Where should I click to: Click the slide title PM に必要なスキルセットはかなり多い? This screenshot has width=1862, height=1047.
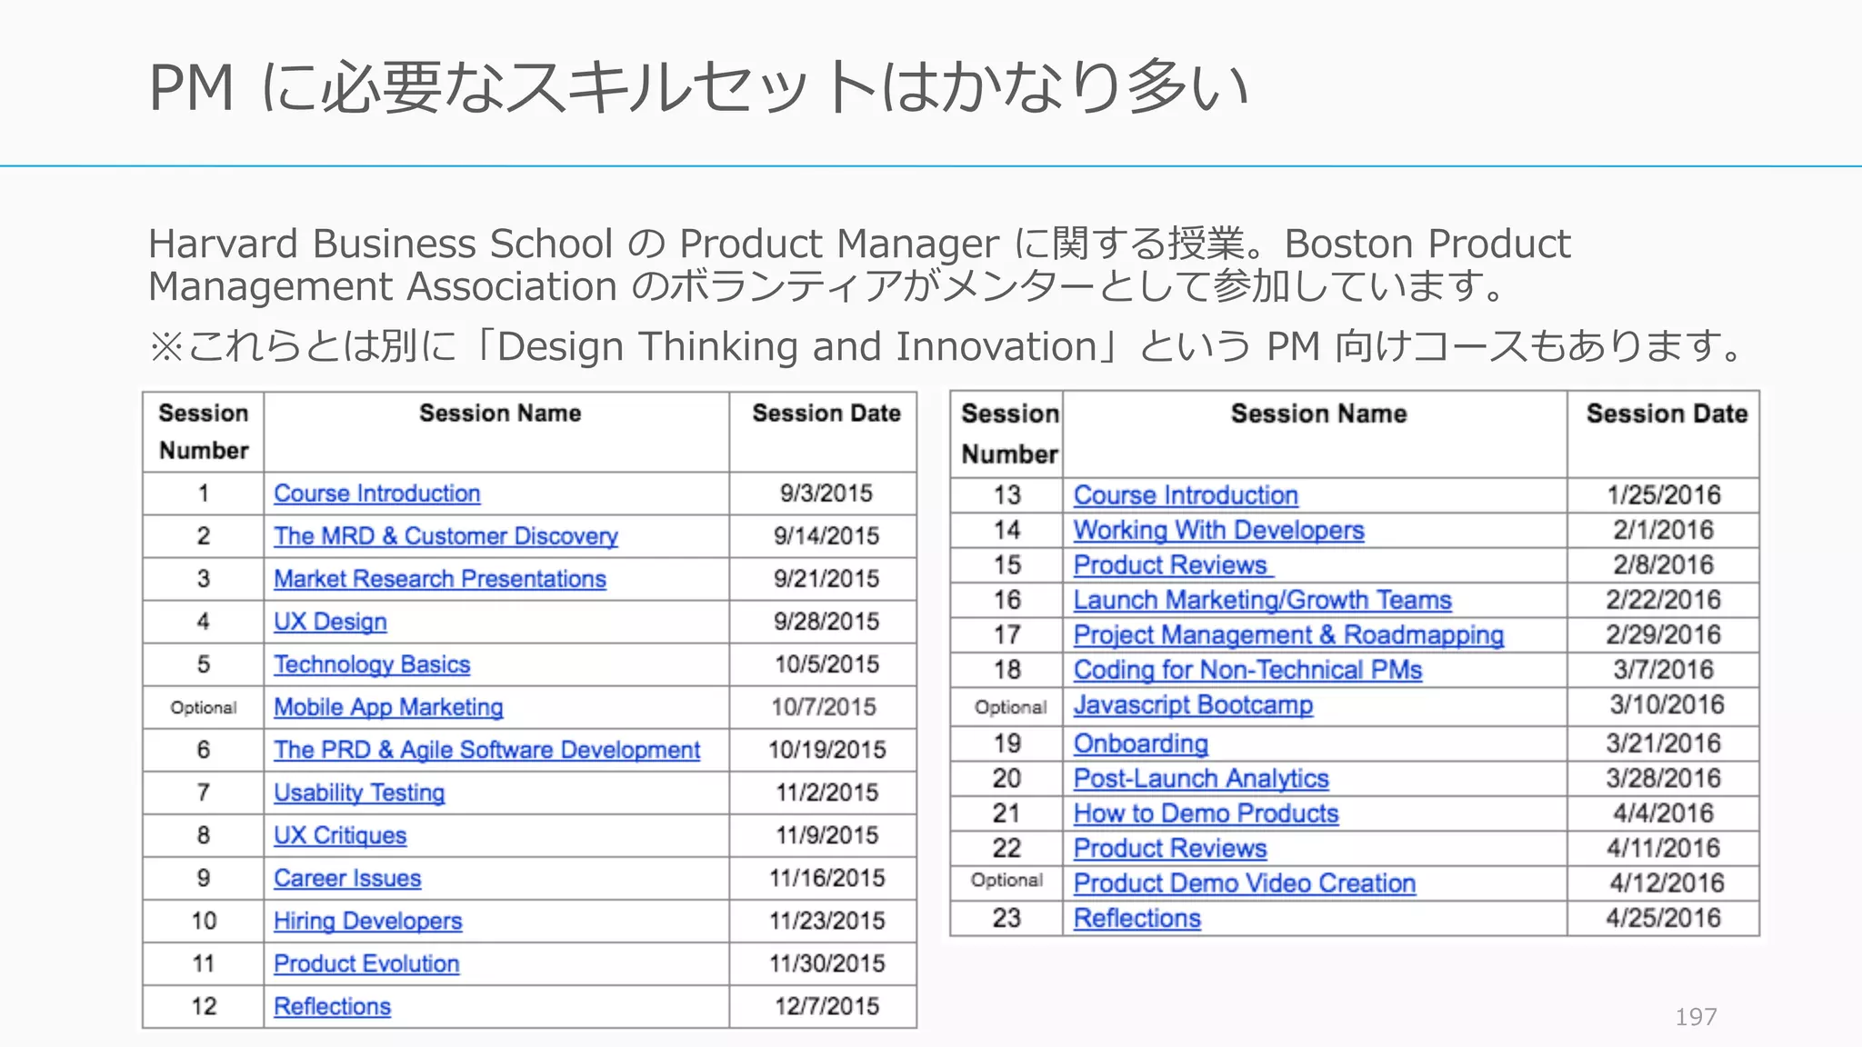[x=698, y=88]
